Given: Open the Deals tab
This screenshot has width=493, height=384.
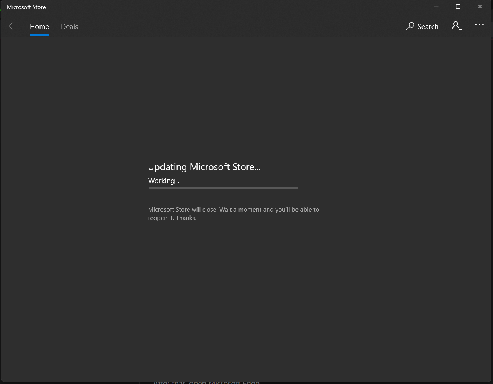Looking at the screenshot, I should coord(69,26).
